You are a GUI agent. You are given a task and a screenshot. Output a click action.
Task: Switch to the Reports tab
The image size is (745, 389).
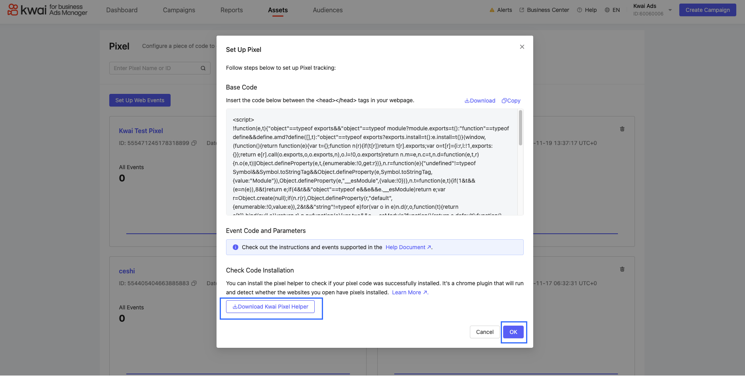(232, 10)
